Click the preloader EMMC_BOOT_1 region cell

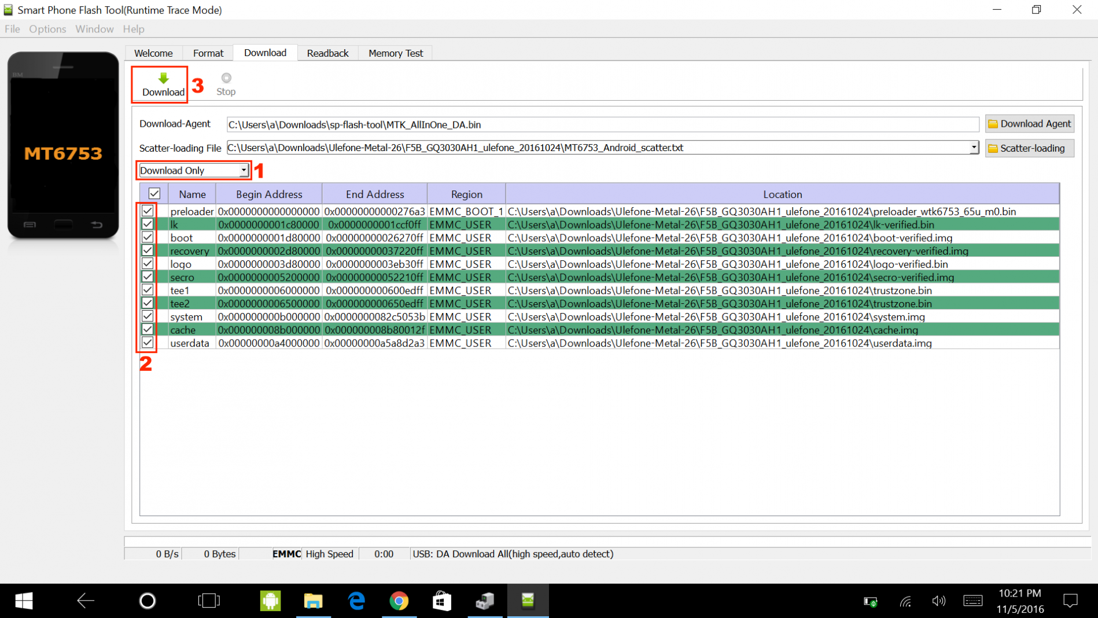tap(466, 211)
